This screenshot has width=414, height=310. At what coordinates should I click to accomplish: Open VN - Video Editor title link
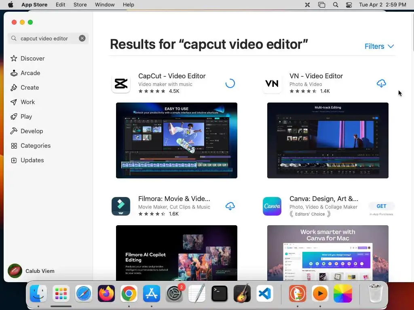click(316, 76)
